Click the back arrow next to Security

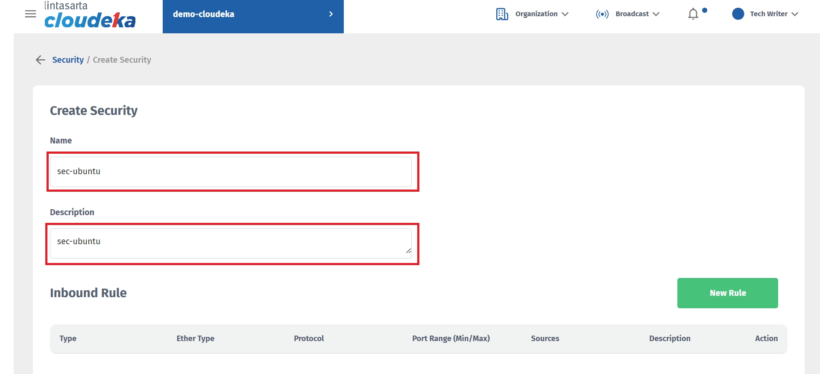click(41, 60)
